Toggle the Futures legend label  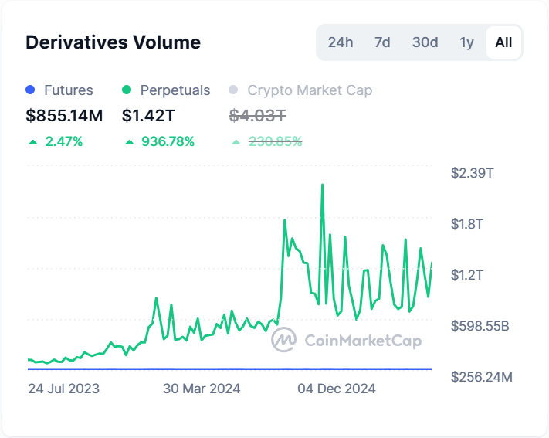[69, 90]
